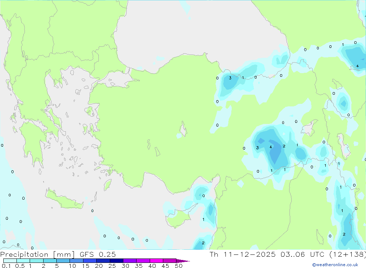Click the '25' legend scale label

pyautogui.click(x=112, y=266)
